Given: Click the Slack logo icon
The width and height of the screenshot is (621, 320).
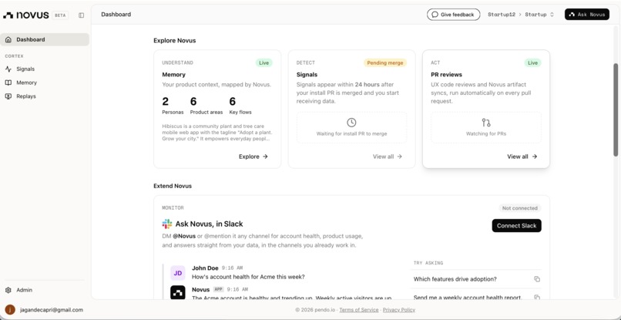Looking at the screenshot, I should click(x=167, y=224).
